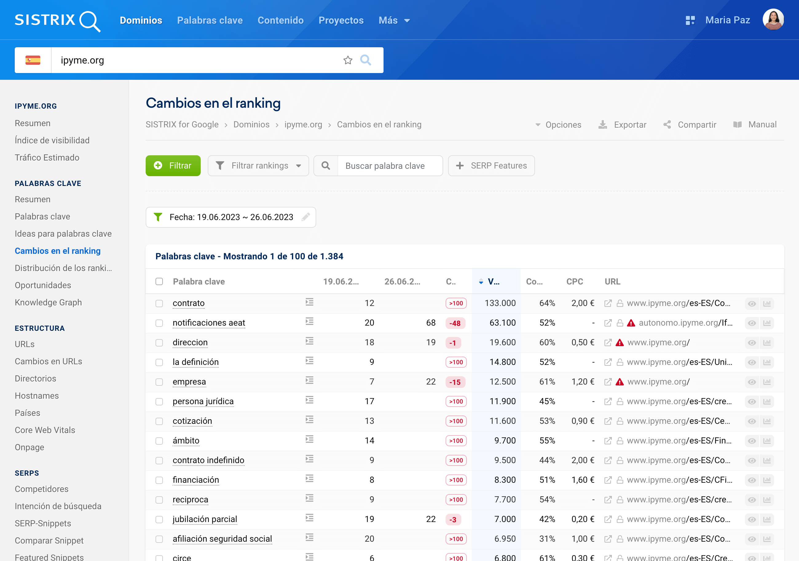Click red warning triangle in direccion row
799x561 pixels.
(x=620, y=343)
